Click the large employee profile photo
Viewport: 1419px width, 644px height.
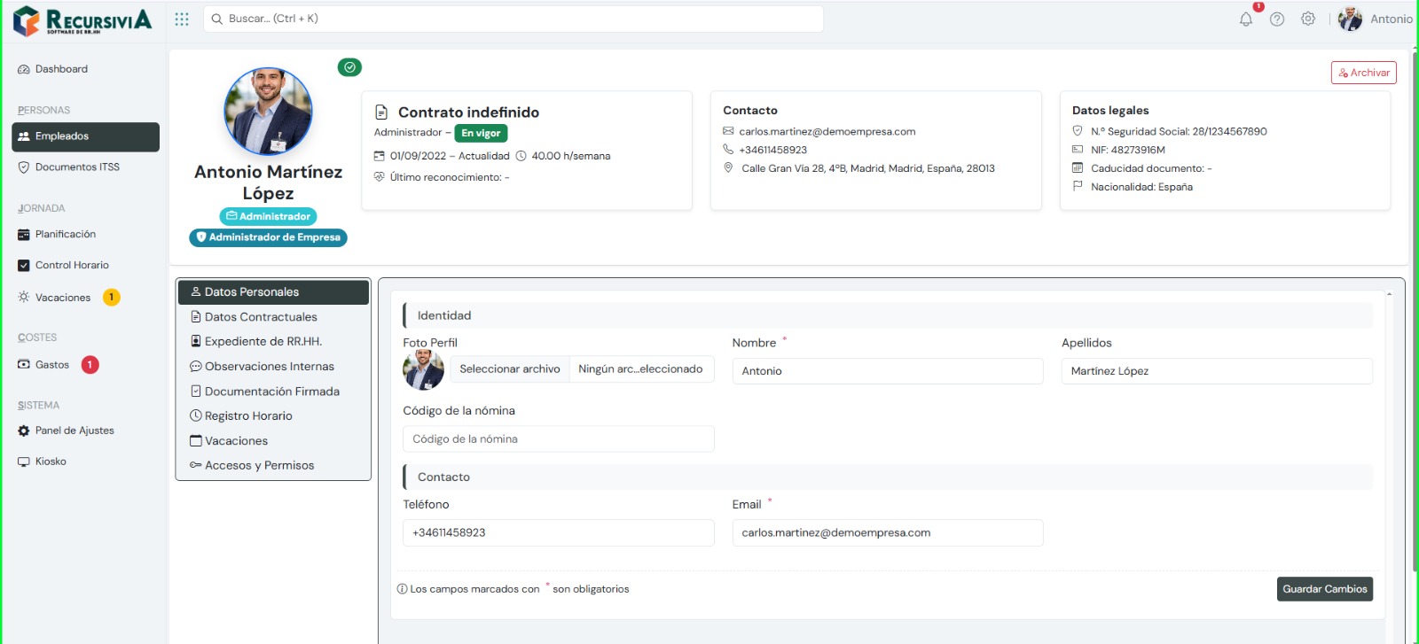(268, 112)
